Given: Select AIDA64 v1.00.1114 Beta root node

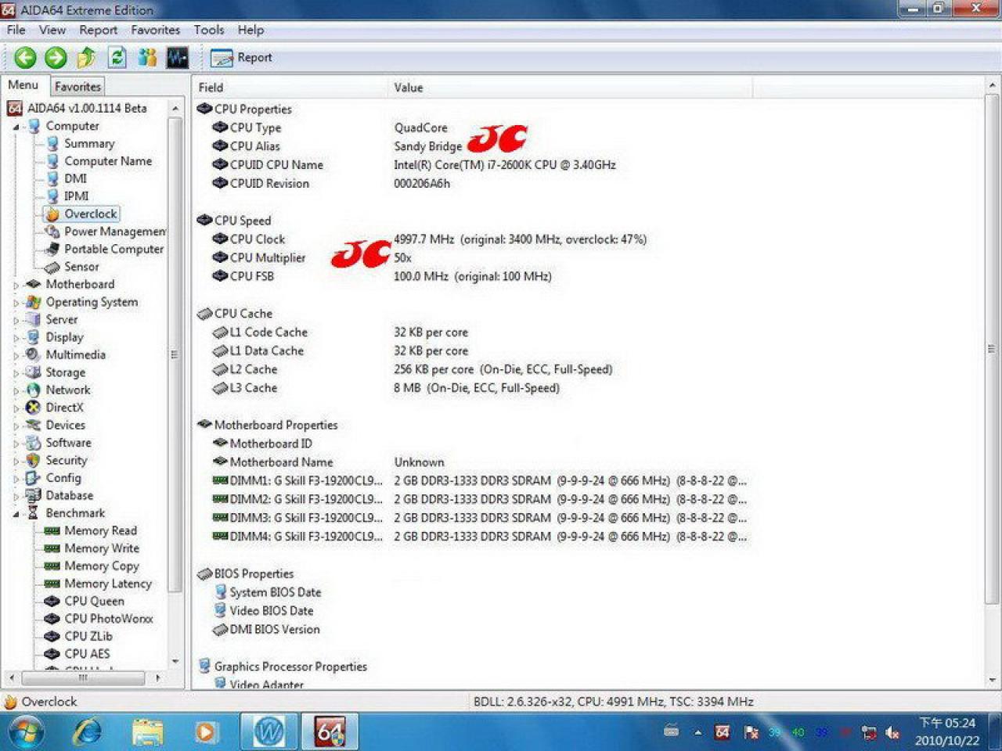Looking at the screenshot, I should tap(77, 108).
